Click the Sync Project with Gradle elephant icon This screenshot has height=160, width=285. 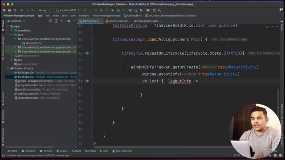click(x=130, y=10)
